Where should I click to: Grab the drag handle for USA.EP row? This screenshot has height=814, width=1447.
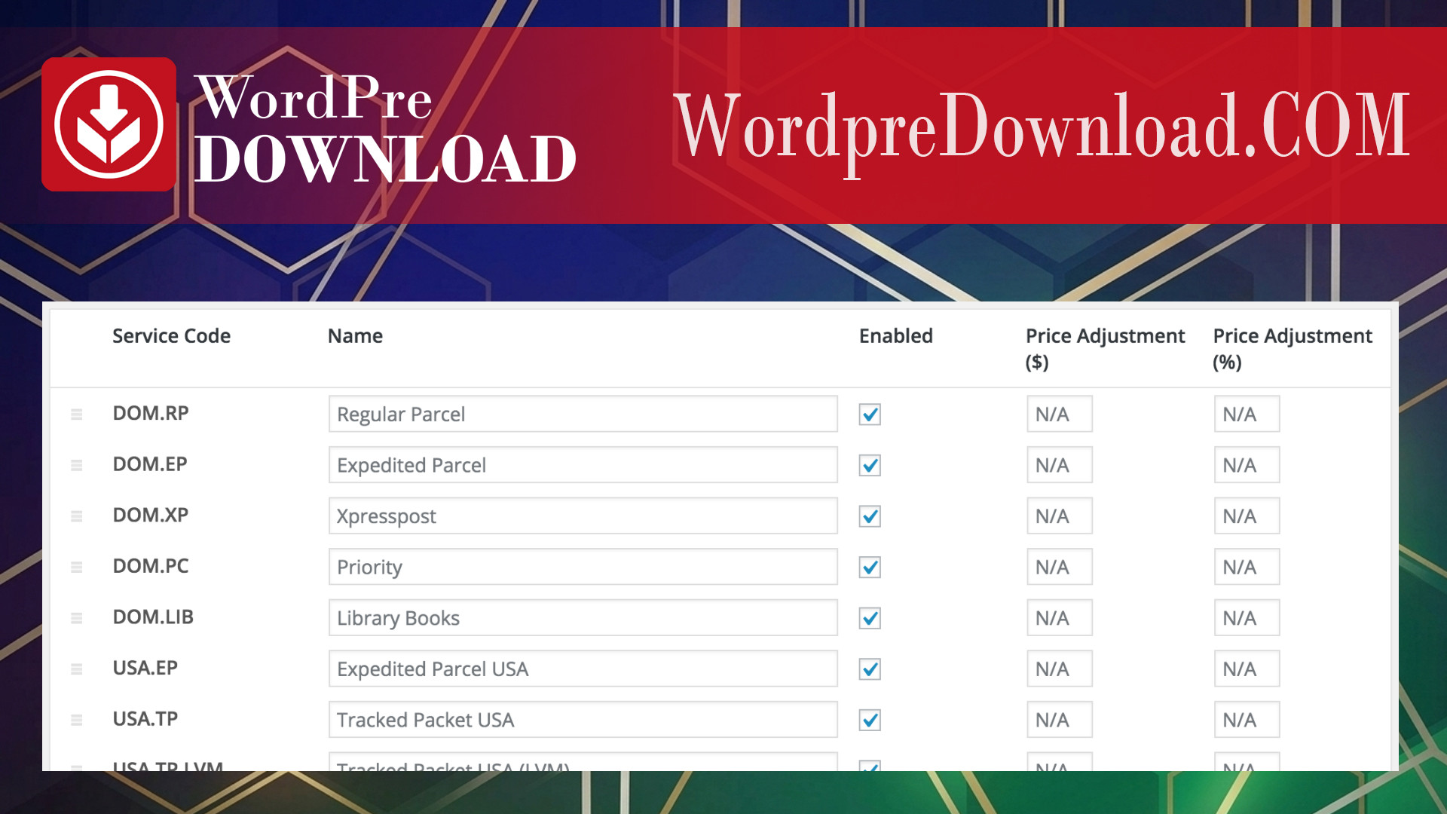pyautogui.click(x=76, y=669)
